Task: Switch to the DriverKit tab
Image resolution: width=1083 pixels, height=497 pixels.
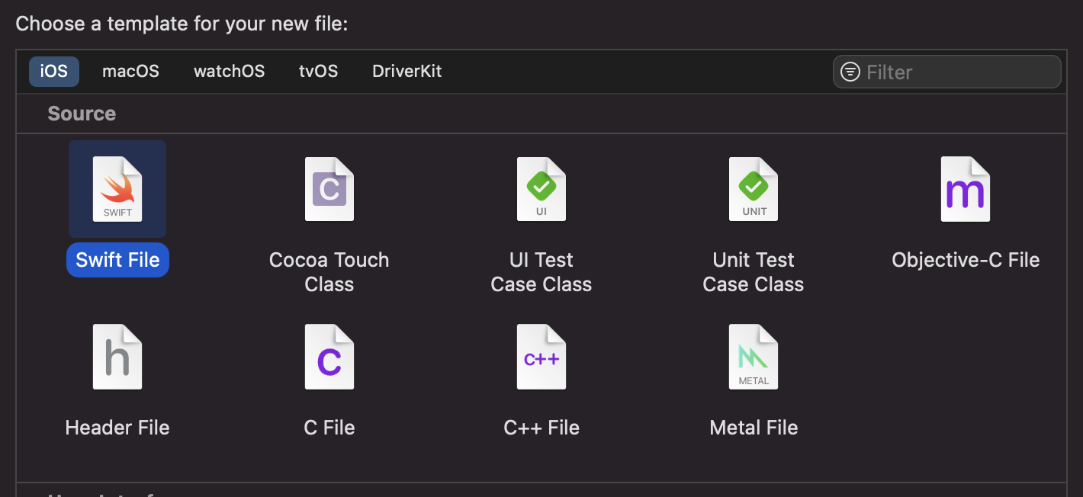Action: 407,72
